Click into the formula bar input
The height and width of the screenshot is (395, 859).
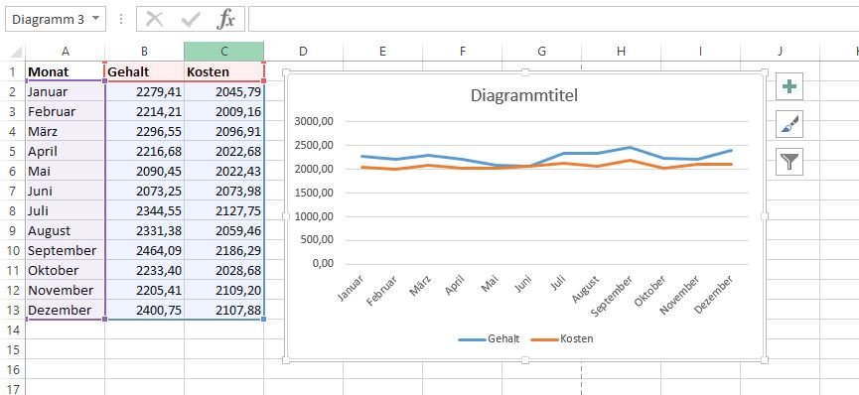point(553,19)
